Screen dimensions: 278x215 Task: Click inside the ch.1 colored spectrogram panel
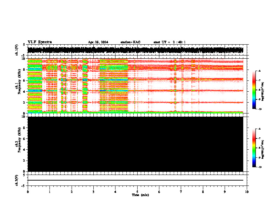[135, 86]
